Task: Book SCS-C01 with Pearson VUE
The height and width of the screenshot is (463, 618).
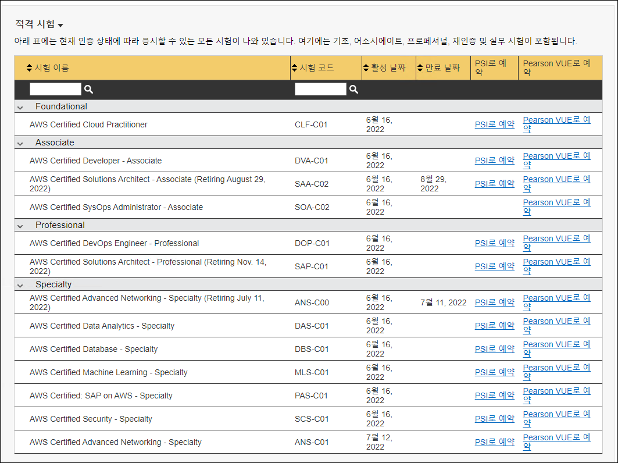Action: point(556,419)
